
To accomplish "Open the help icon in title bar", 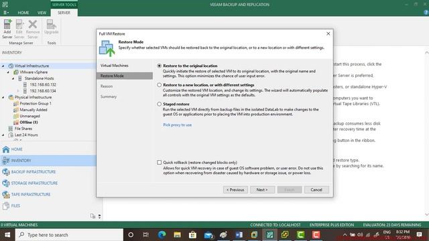I will tap(426, 13).
